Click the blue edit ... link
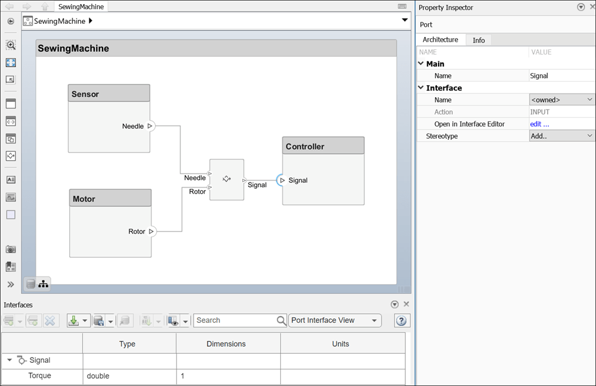The image size is (596, 386). [x=539, y=124]
